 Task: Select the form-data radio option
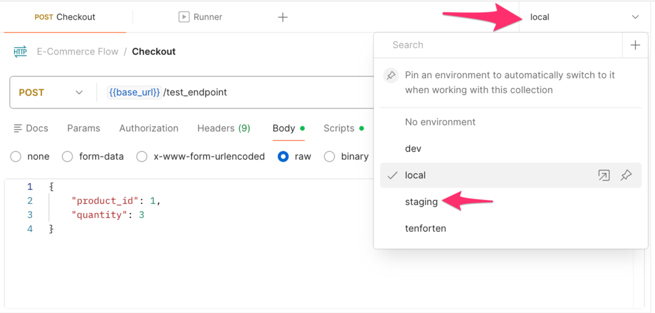[x=67, y=156]
